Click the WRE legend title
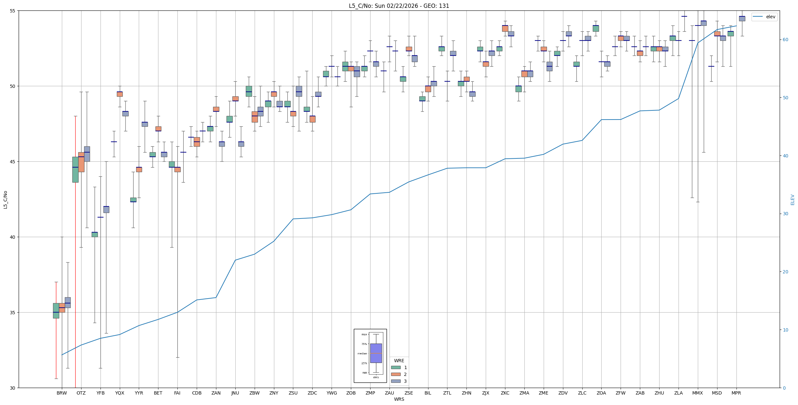 (399, 361)
